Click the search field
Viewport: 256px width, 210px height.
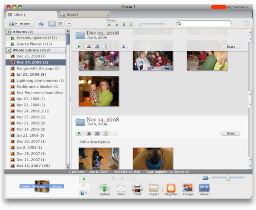[204, 24]
